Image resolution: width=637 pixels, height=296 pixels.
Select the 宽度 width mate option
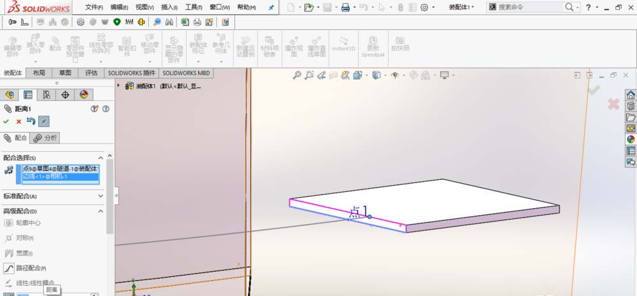19,253
